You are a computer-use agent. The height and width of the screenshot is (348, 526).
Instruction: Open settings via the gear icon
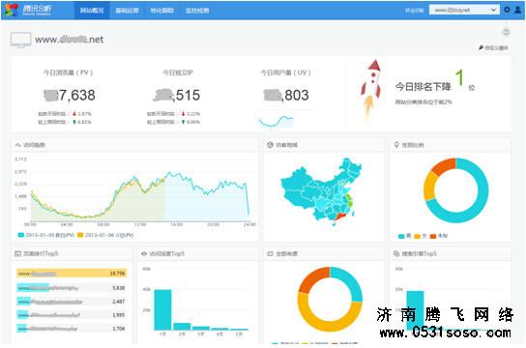[508, 10]
